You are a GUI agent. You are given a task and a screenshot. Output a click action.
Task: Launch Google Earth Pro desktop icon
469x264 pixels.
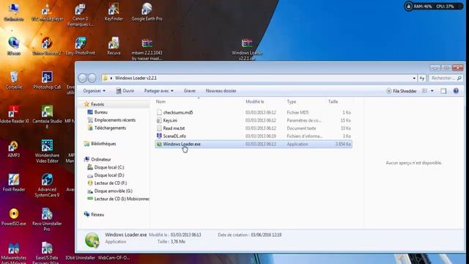coord(147,12)
